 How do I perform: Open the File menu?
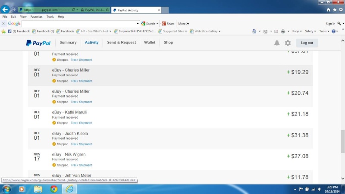[5, 16]
